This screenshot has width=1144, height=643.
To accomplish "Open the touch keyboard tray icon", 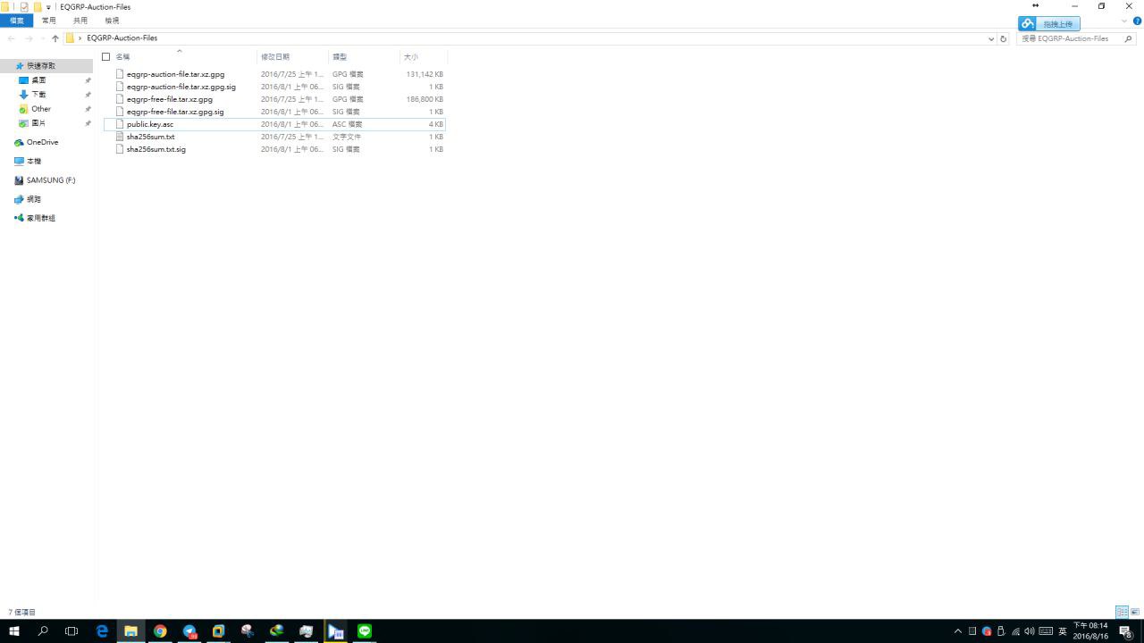I will (1046, 631).
